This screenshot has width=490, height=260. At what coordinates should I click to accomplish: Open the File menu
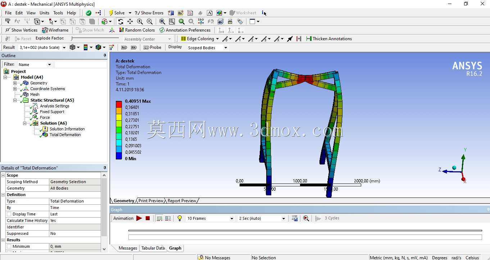click(8, 13)
